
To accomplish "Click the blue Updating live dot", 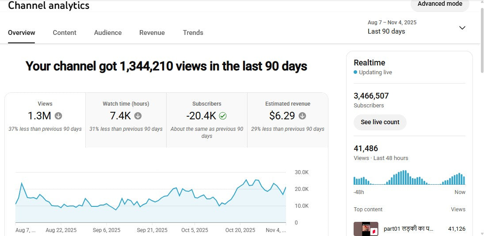I will [355, 72].
